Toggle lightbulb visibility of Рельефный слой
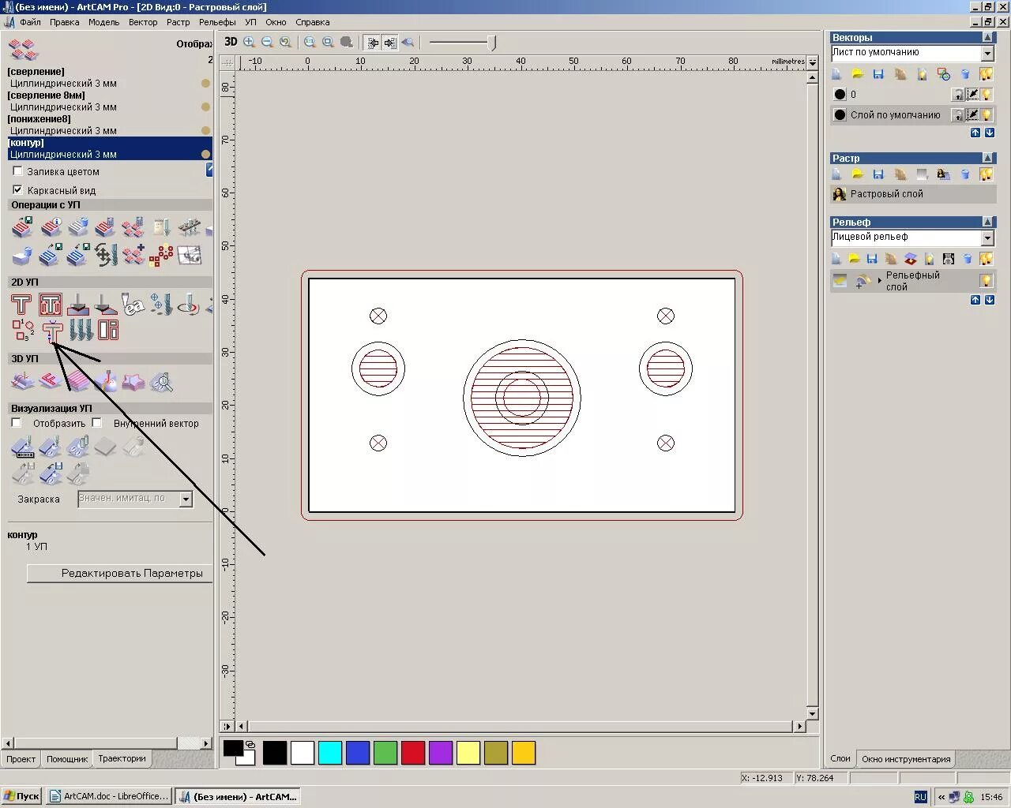 click(x=986, y=280)
